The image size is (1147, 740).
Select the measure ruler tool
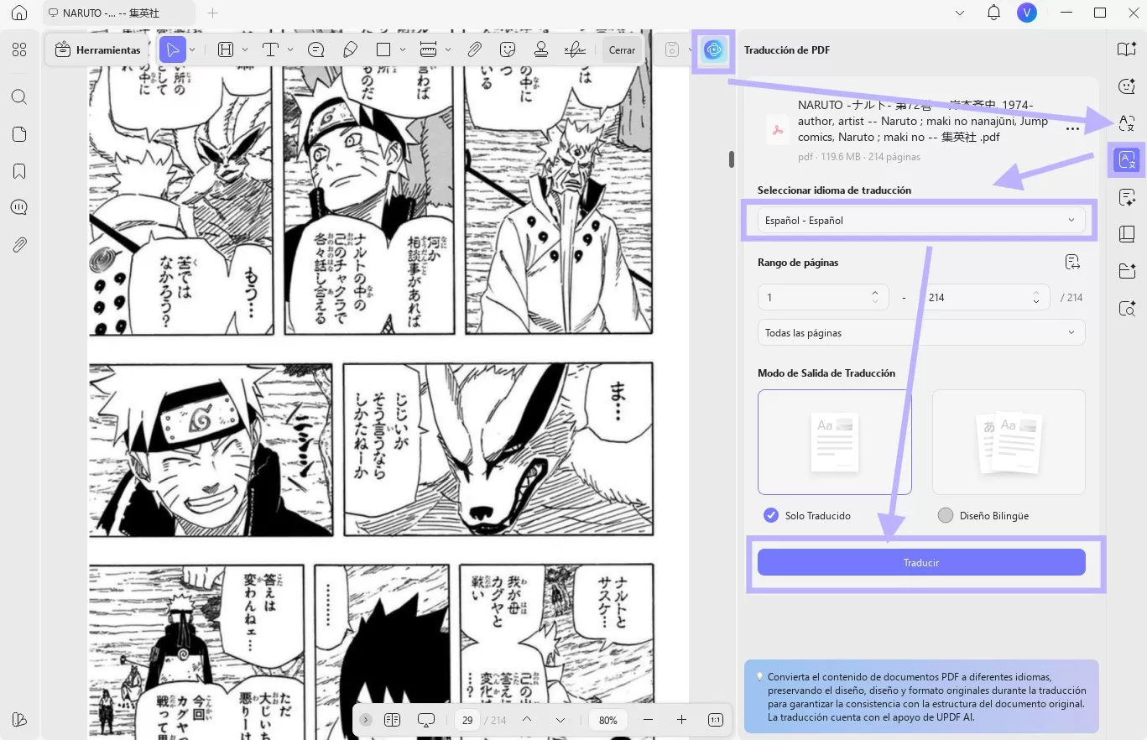[428, 50]
